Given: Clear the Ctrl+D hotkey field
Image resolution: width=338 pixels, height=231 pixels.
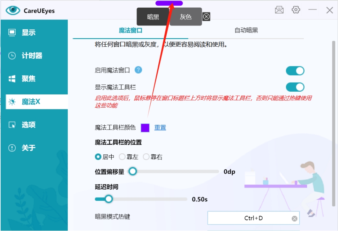Looking at the screenshot, I should (294, 218).
